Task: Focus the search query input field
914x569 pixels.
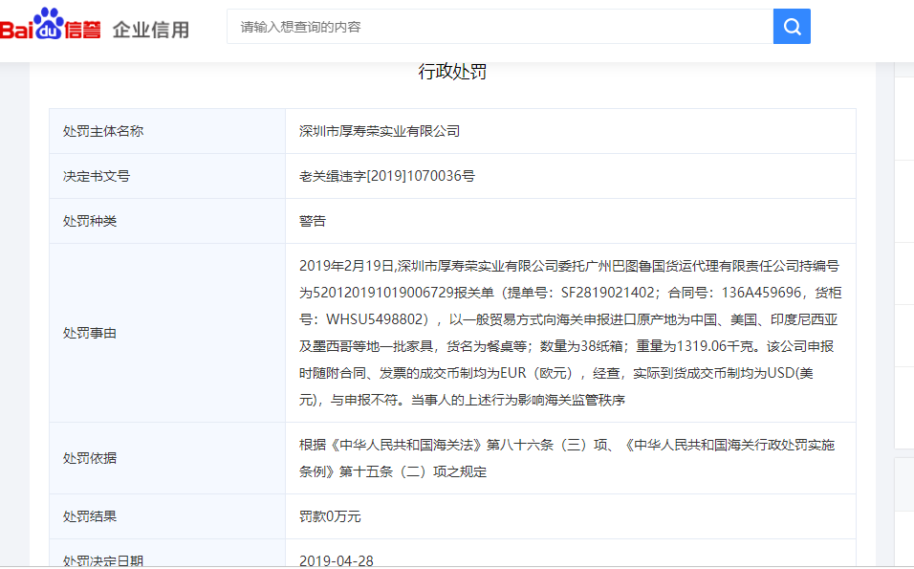Action: click(500, 26)
